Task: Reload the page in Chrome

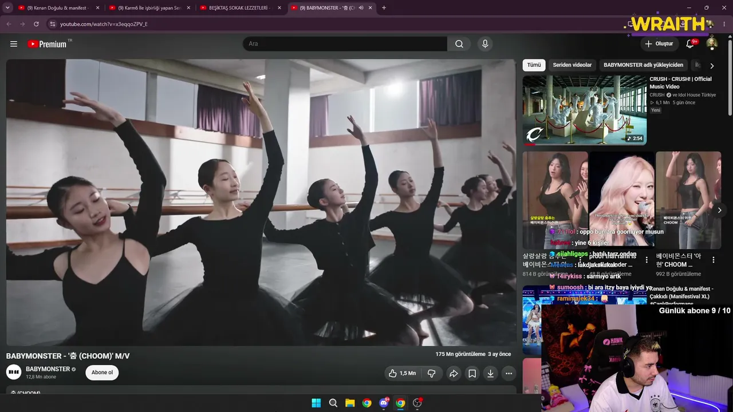Action: click(x=36, y=24)
